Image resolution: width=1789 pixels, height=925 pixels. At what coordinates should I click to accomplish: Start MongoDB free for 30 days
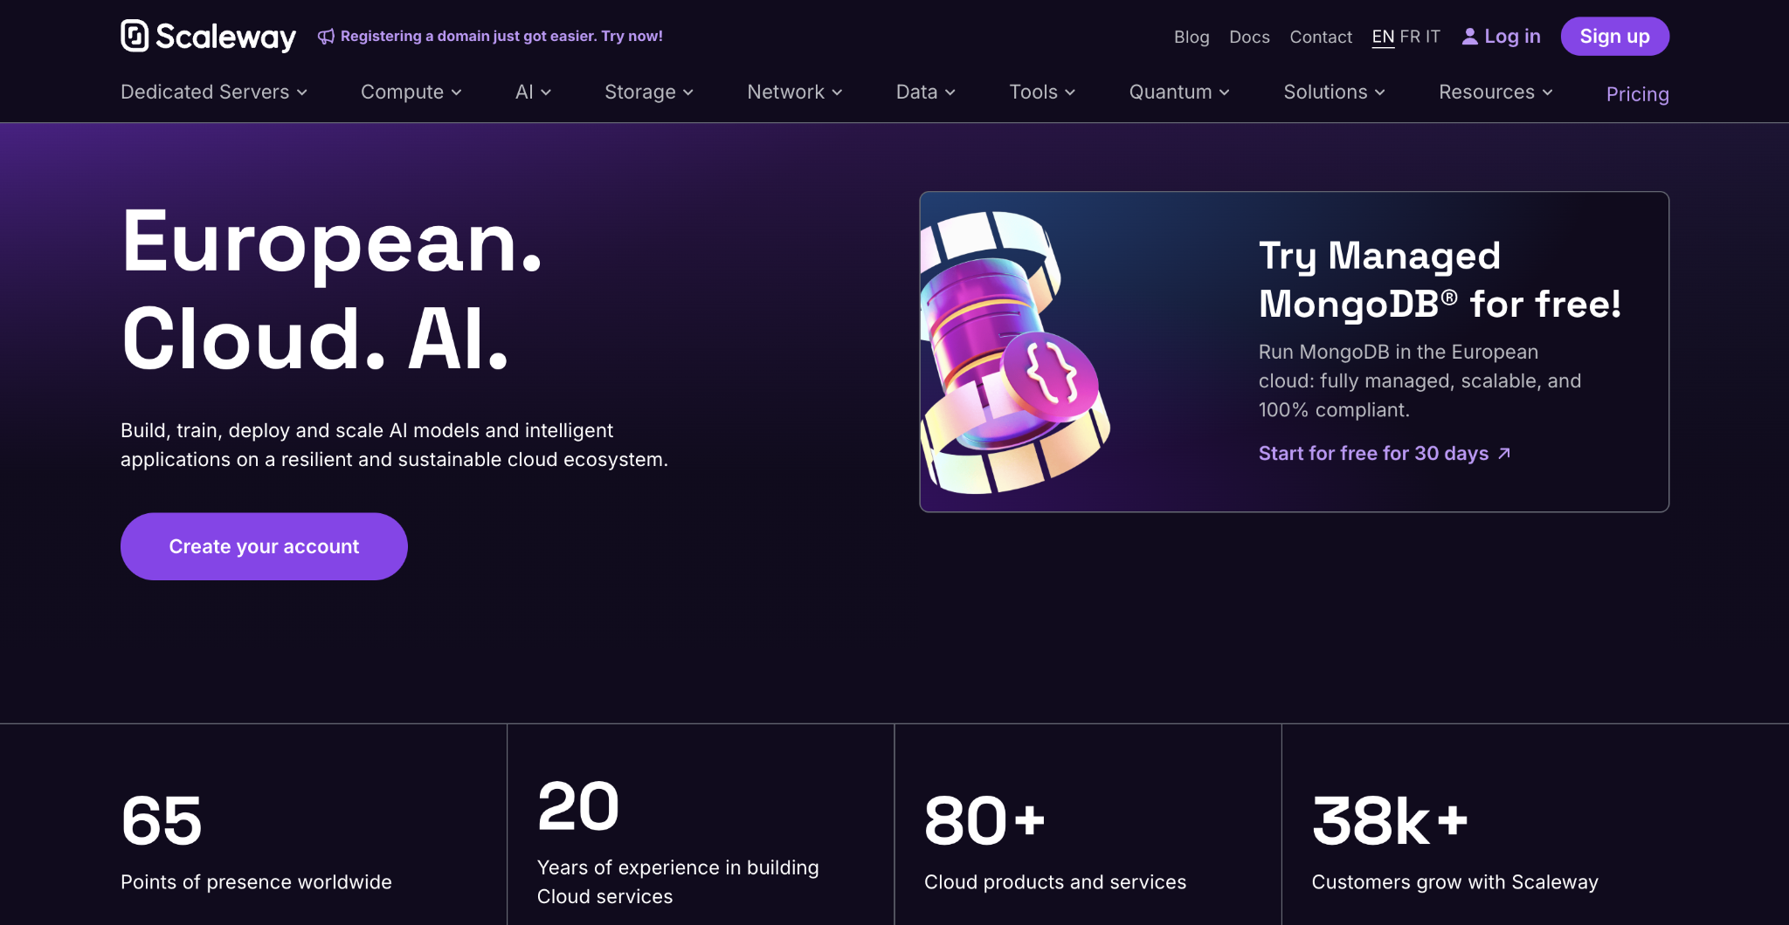pos(1373,453)
